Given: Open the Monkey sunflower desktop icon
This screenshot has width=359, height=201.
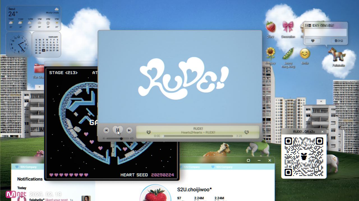Looking at the screenshot, I should click(x=270, y=53).
